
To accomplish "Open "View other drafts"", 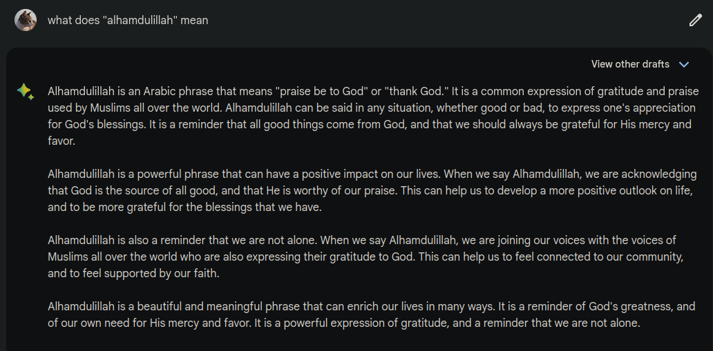I will click(630, 64).
